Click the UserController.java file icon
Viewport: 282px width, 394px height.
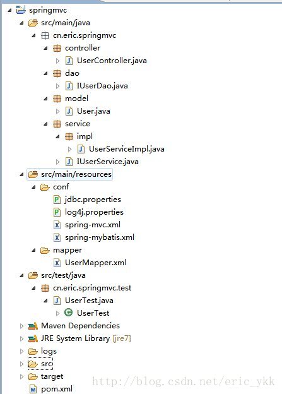click(x=69, y=61)
